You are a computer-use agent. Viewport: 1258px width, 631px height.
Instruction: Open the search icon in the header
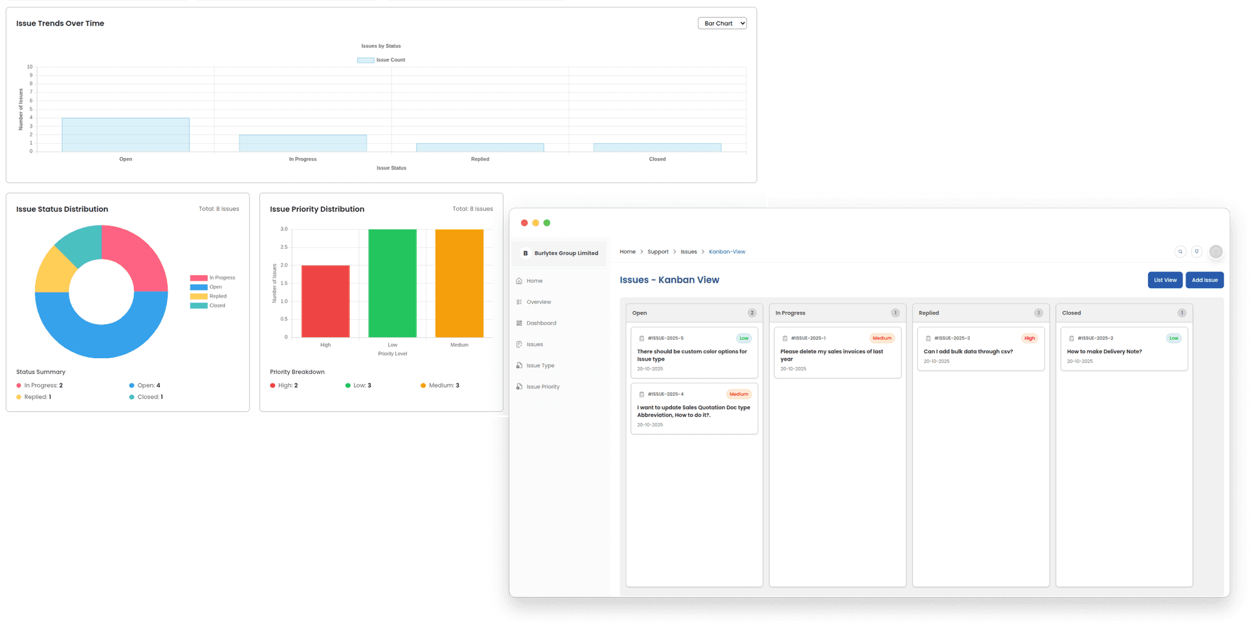[1180, 251]
